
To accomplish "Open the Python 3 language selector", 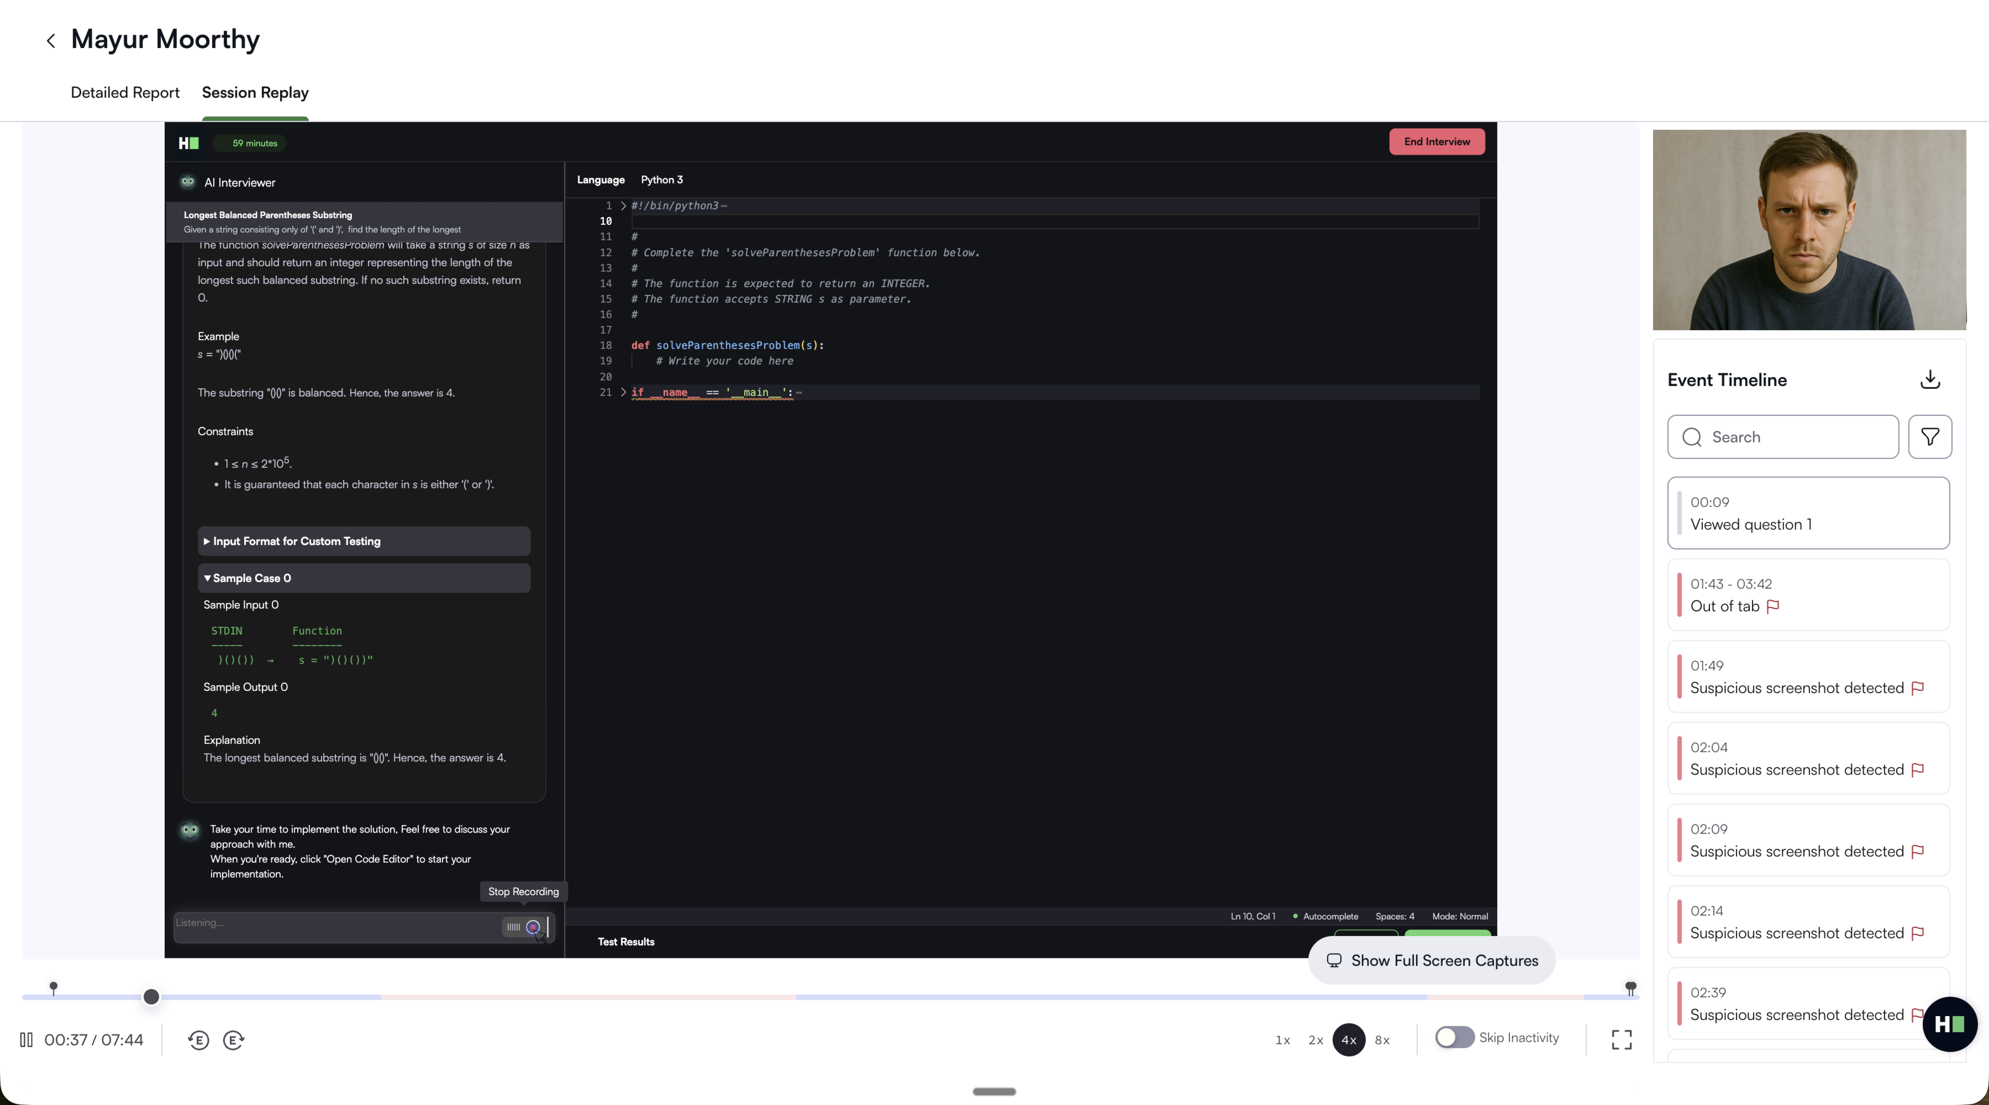I will click(x=662, y=180).
